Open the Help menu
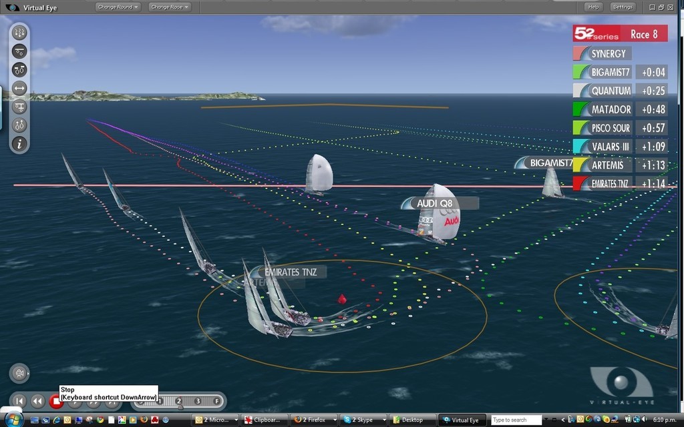 593,7
